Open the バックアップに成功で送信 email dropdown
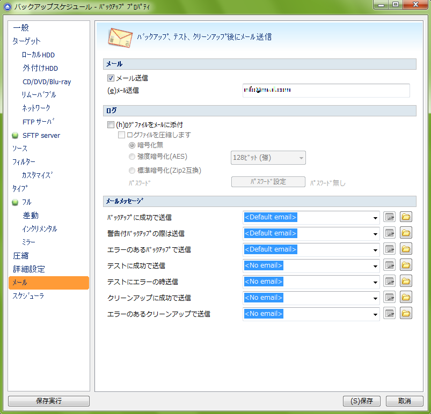Viewport: 431px width, 414px height. tap(375, 218)
